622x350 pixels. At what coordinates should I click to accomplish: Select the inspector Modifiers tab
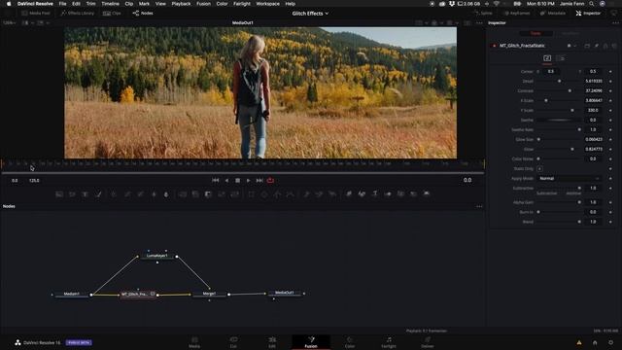click(x=570, y=33)
